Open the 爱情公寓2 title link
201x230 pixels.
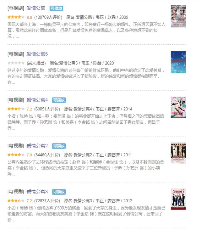[x=37, y=146]
